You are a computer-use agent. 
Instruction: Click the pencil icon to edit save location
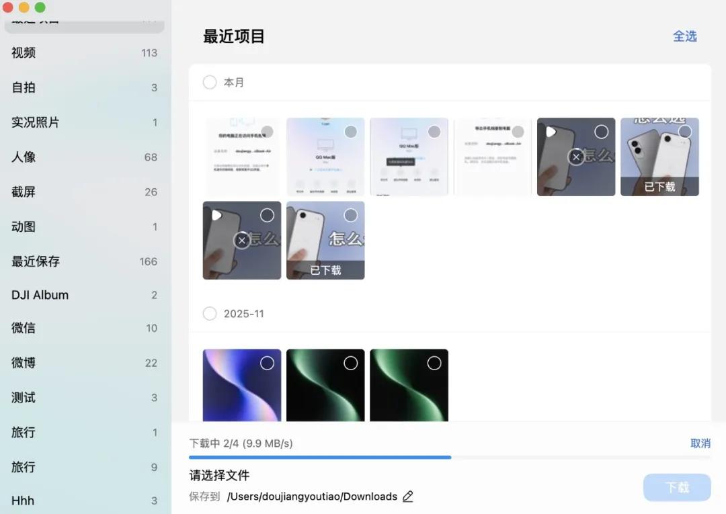408,497
